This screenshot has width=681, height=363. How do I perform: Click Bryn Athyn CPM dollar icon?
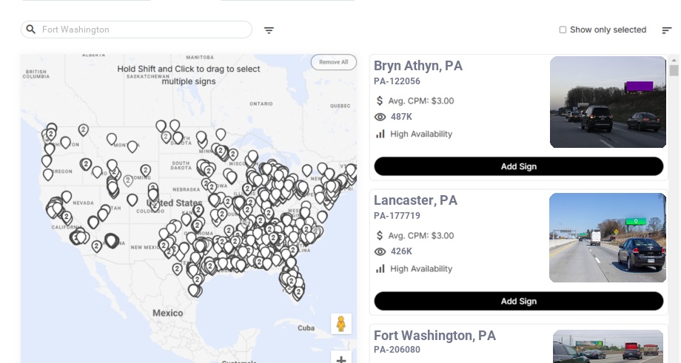point(380,101)
